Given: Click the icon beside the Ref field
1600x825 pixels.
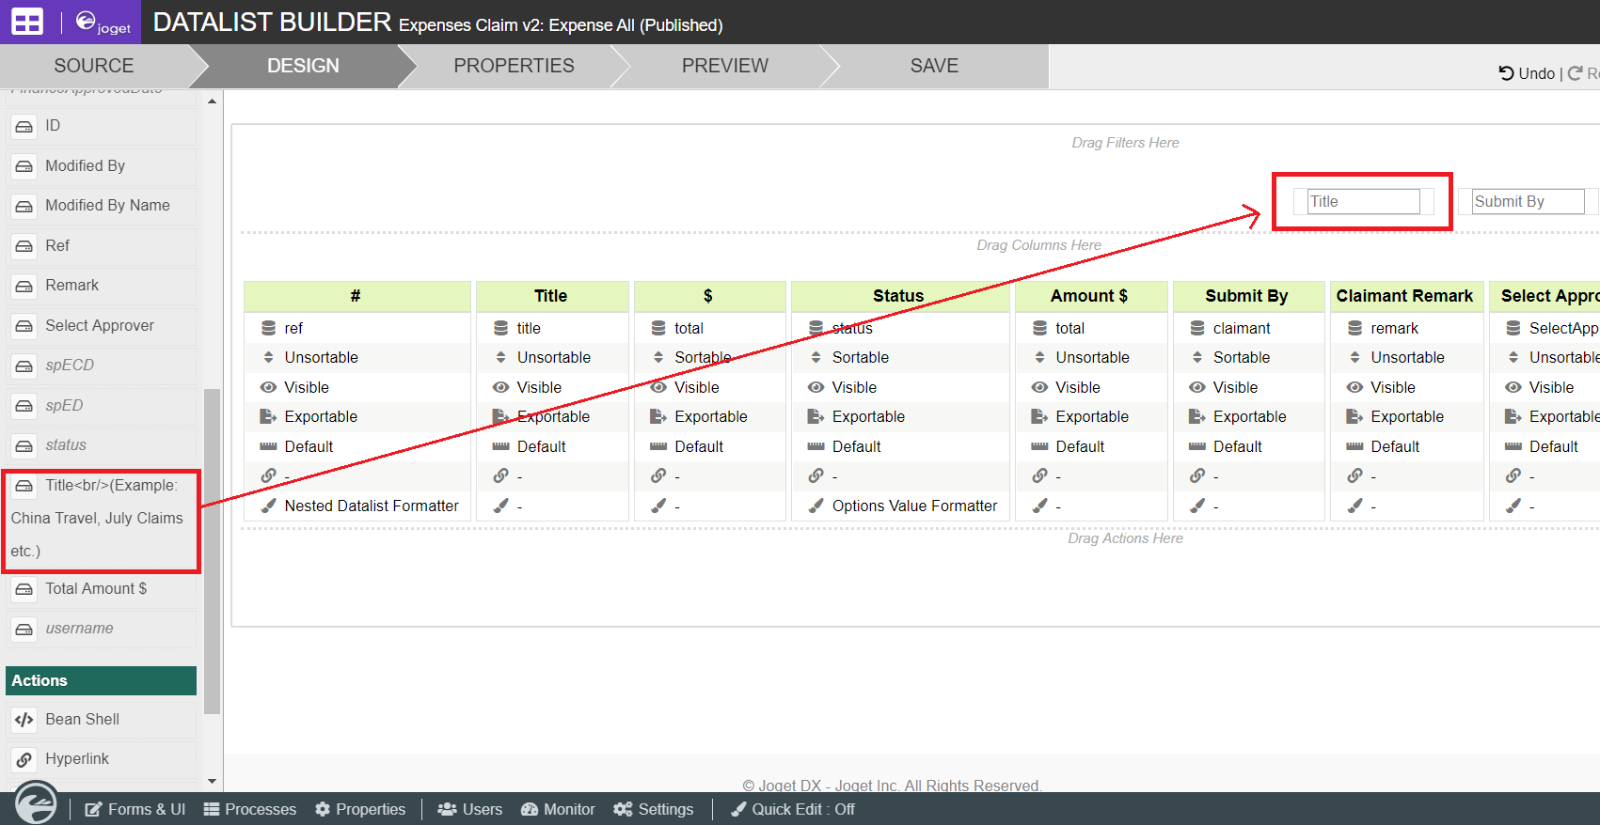Looking at the screenshot, I should coord(24,246).
